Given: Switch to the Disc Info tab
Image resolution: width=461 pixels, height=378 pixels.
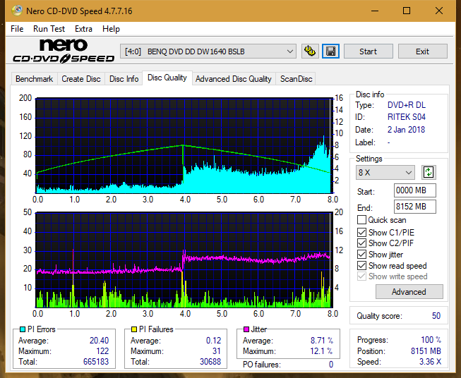Looking at the screenshot, I should 124,79.
